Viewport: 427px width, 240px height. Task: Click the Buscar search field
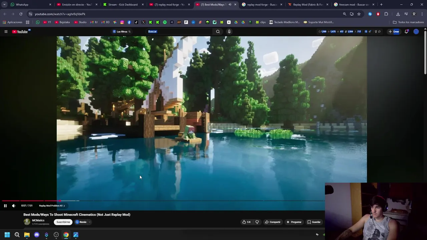180,31
